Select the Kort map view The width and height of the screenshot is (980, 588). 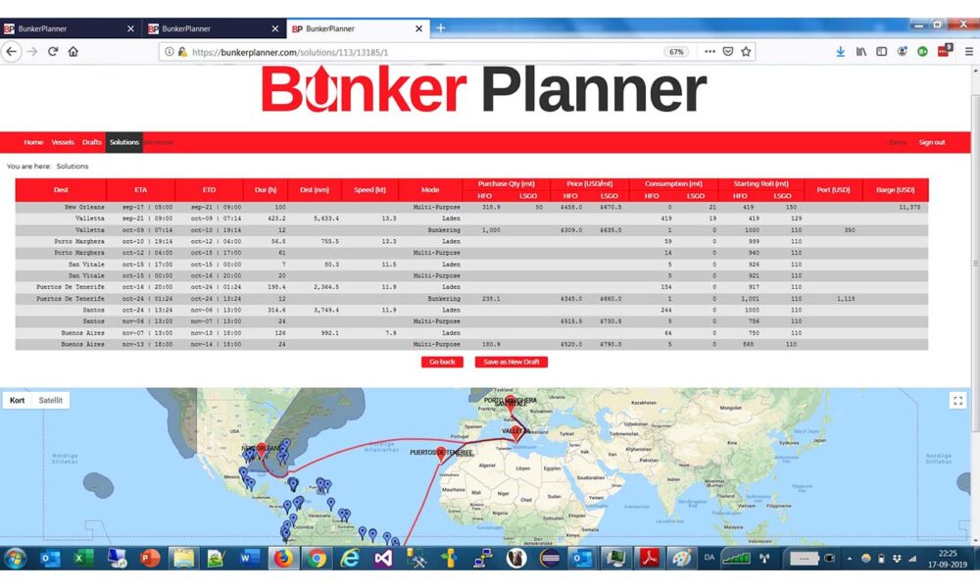(16, 400)
